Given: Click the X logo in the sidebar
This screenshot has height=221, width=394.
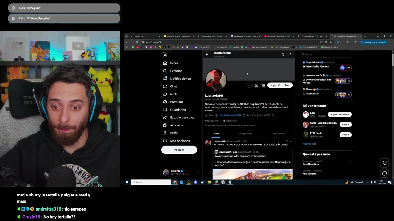Looking at the screenshot, I should coord(165,55).
